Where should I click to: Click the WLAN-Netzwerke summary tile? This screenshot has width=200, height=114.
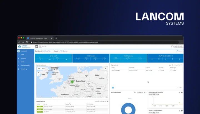point(128,58)
